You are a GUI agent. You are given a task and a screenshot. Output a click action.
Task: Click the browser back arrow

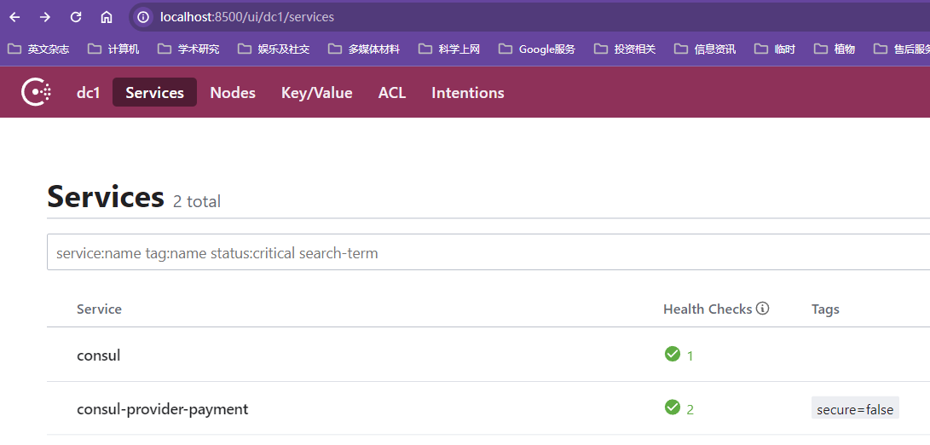(x=15, y=17)
